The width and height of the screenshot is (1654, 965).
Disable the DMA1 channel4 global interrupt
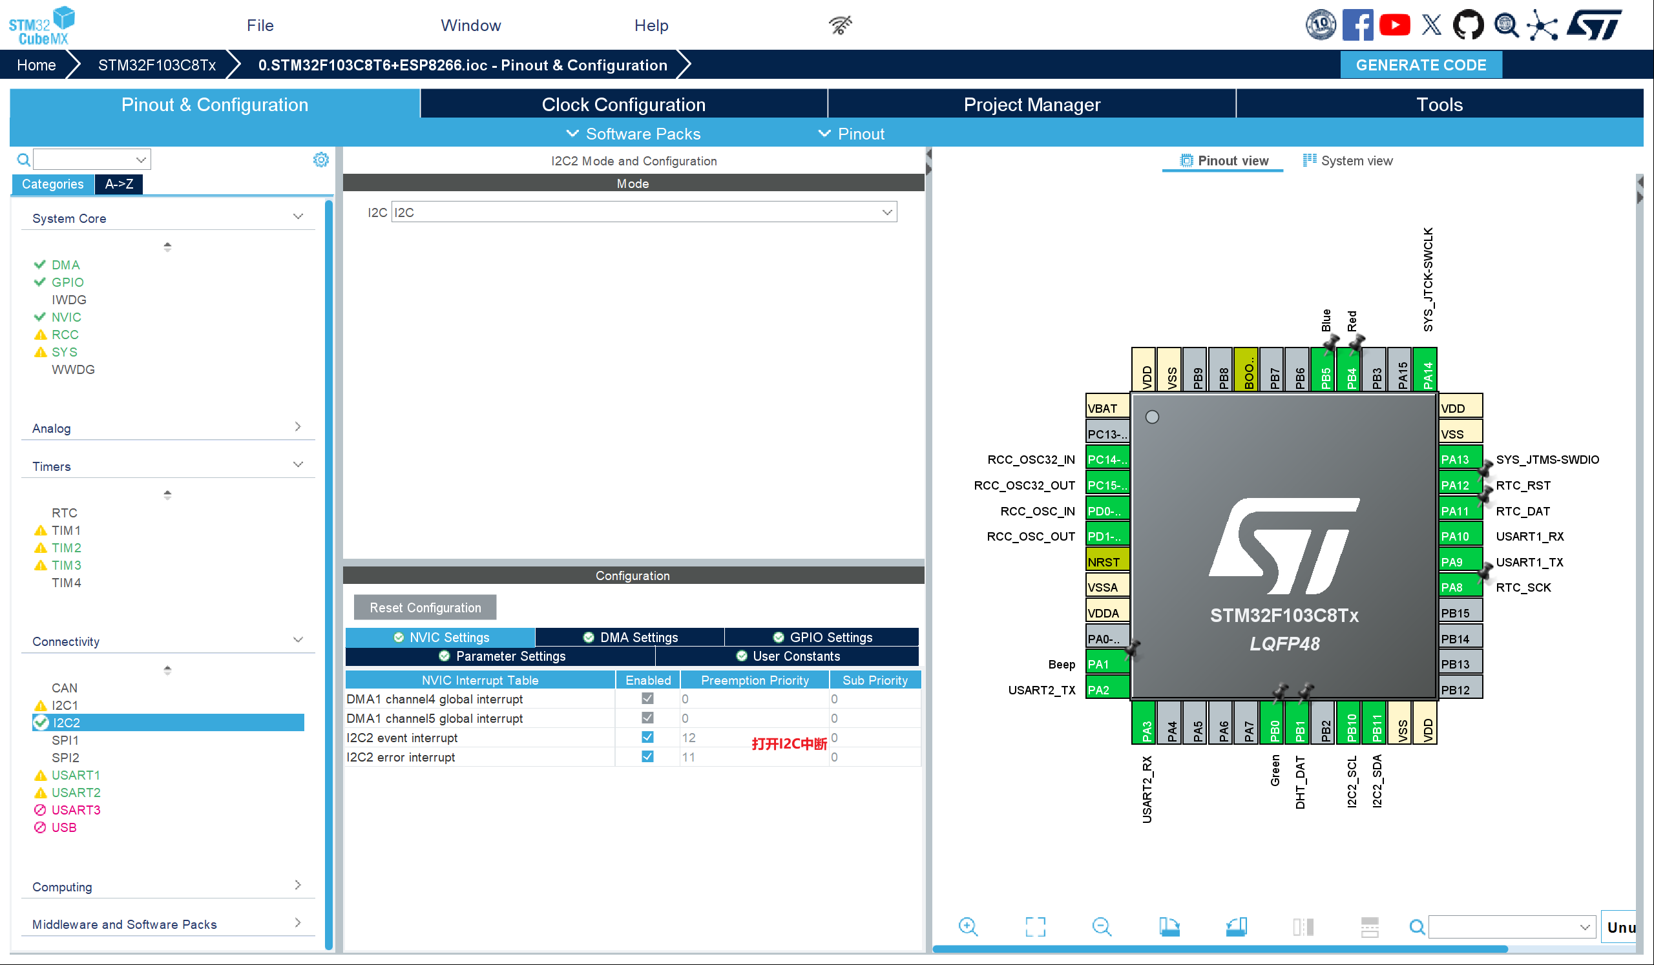coord(648,698)
